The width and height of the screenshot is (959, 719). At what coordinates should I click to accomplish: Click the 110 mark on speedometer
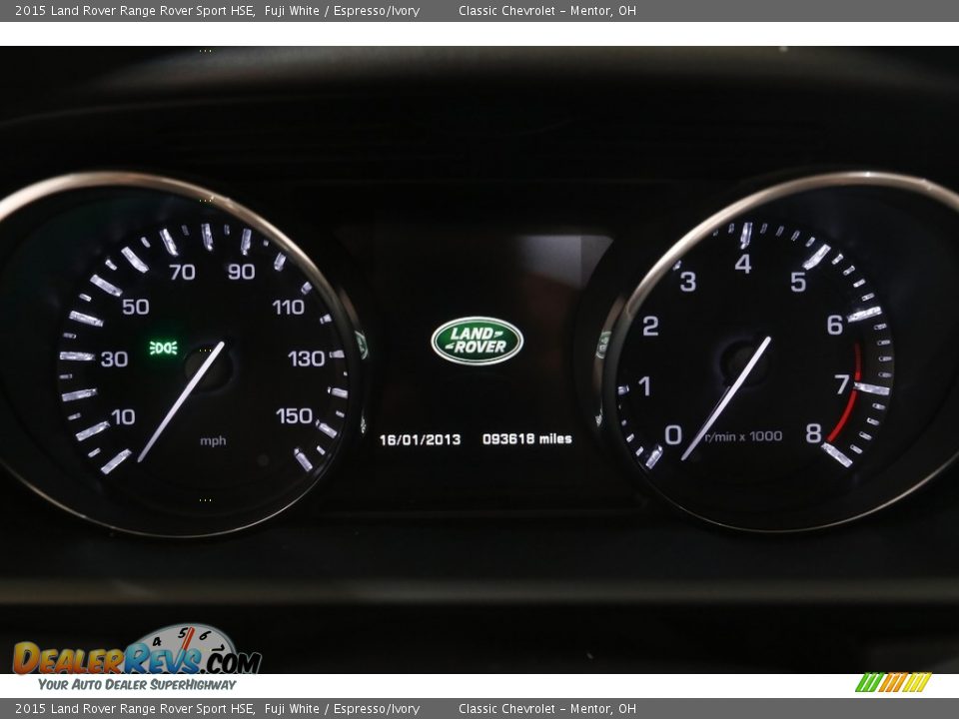[289, 307]
